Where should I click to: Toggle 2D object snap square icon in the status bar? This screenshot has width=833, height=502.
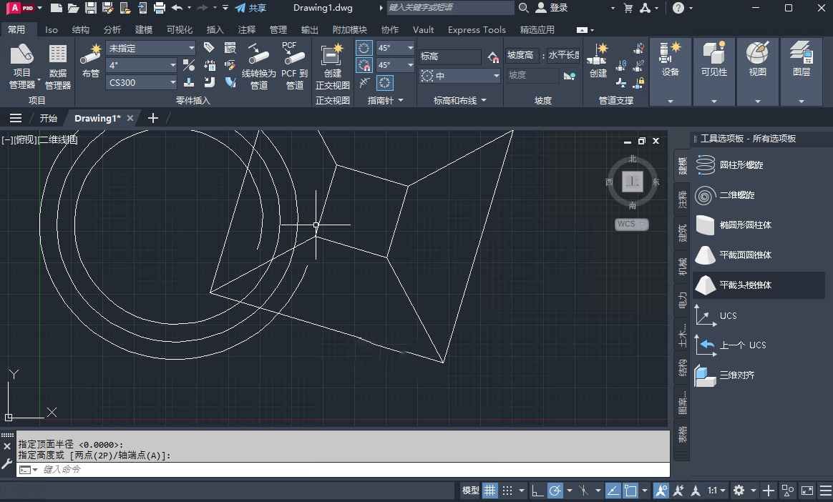click(x=630, y=491)
